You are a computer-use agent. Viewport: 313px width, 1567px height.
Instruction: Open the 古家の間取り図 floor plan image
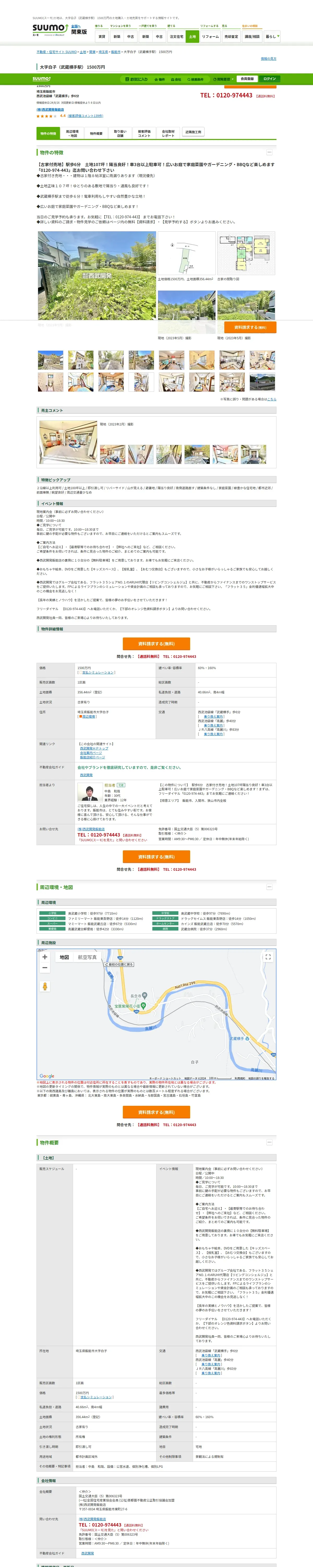(x=246, y=253)
